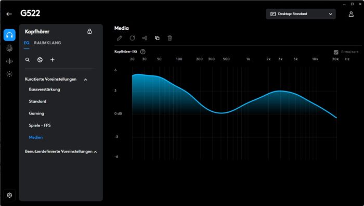Open the community presets globe icon
Image resolution: width=364 pixels, height=206 pixels.
click(x=40, y=60)
